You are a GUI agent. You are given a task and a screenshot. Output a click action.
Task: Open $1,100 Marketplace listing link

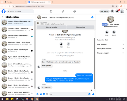click(52, 24)
